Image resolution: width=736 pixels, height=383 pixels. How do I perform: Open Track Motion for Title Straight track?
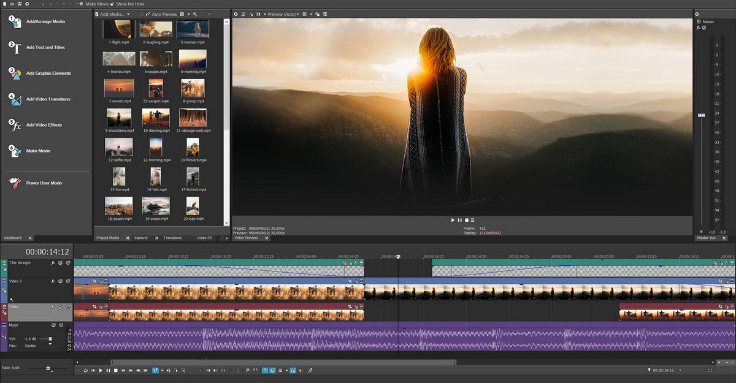click(x=68, y=262)
